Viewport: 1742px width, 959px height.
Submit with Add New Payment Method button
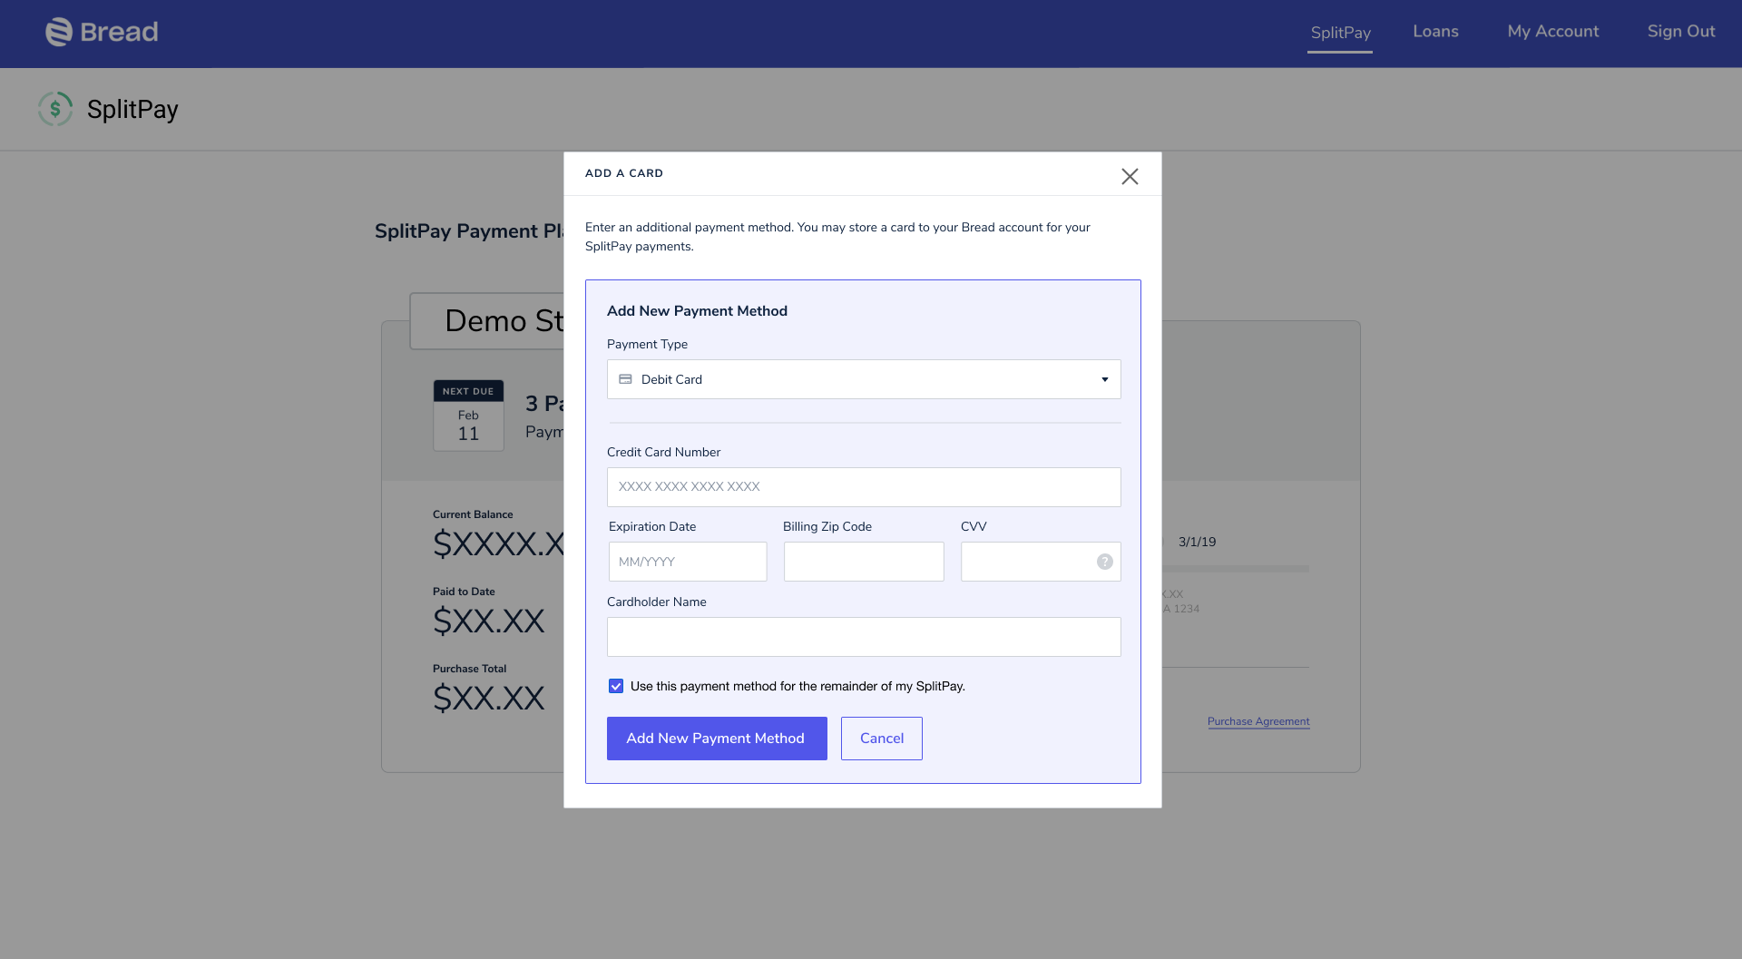(717, 739)
